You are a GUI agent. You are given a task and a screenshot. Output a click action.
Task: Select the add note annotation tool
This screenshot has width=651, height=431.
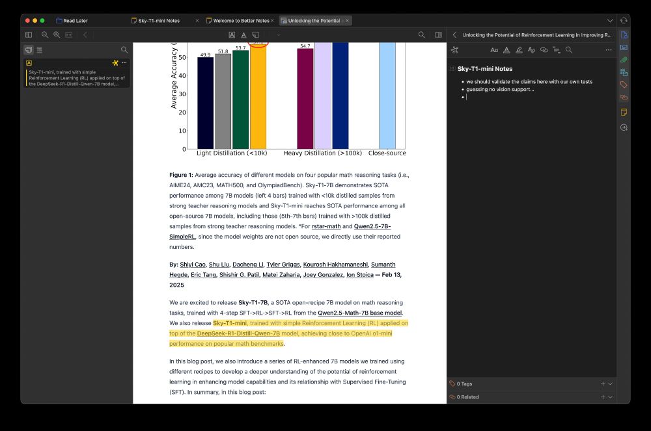[x=256, y=35]
